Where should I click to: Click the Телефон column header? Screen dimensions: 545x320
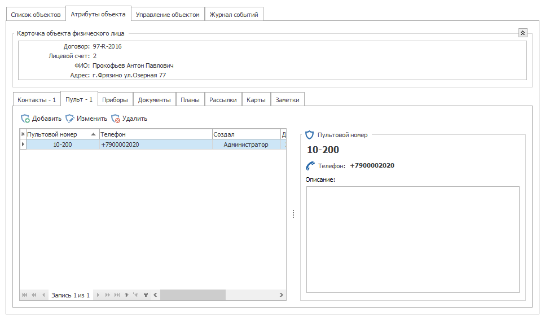[x=156, y=134]
